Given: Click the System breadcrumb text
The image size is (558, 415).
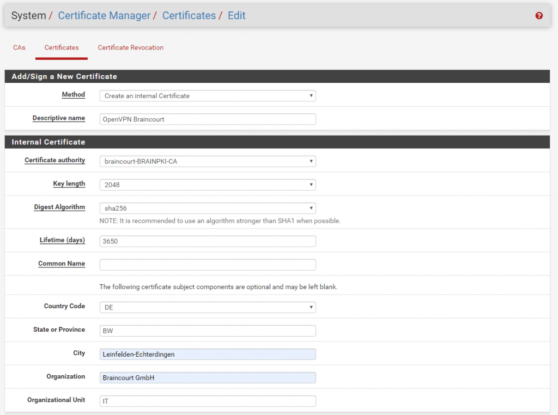Looking at the screenshot, I should pos(28,16).
